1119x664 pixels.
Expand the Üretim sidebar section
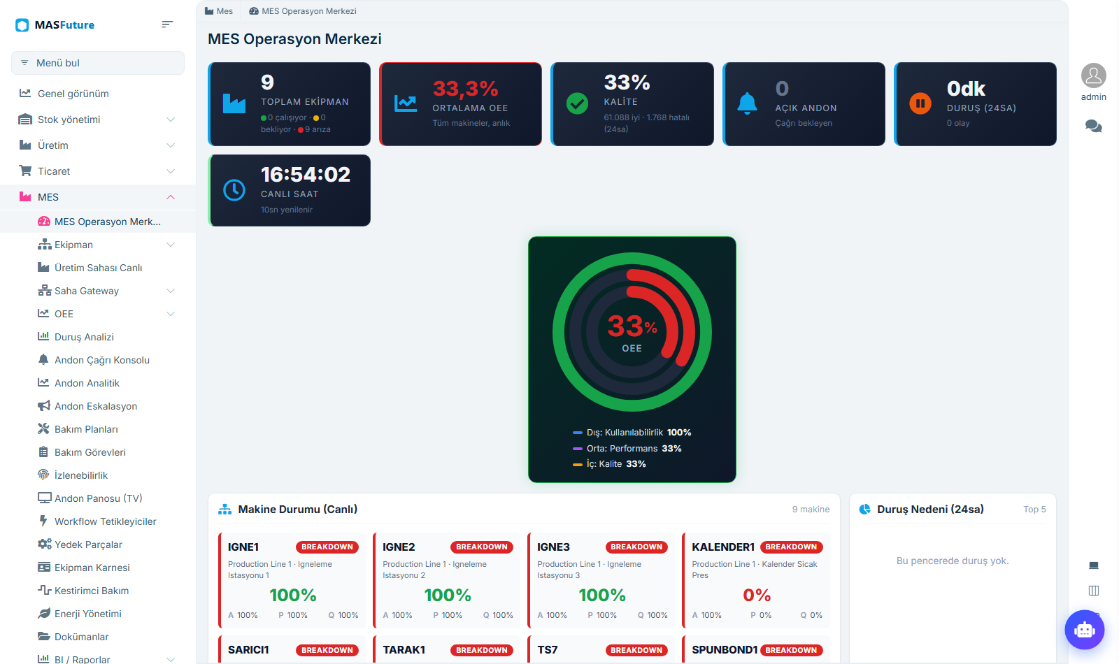coord(98,145)
